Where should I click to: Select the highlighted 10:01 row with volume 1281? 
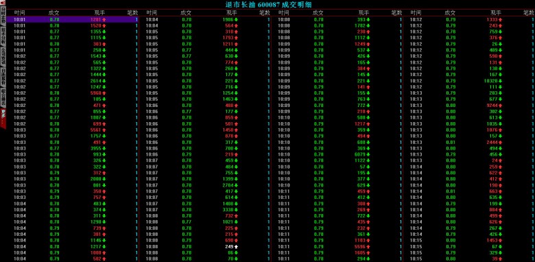point(72,19)
